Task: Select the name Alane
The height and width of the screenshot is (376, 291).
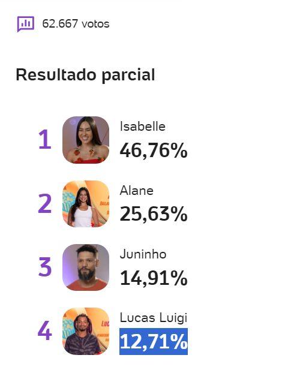Action: 137,191
